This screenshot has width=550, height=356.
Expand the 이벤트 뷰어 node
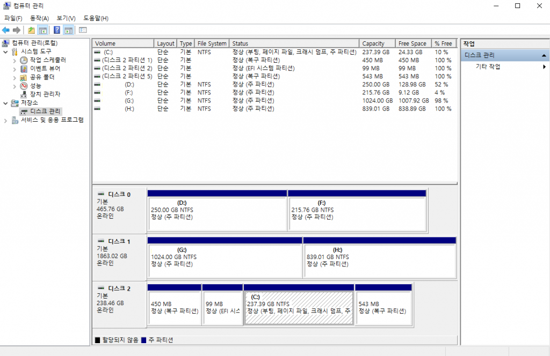[15, 69]
